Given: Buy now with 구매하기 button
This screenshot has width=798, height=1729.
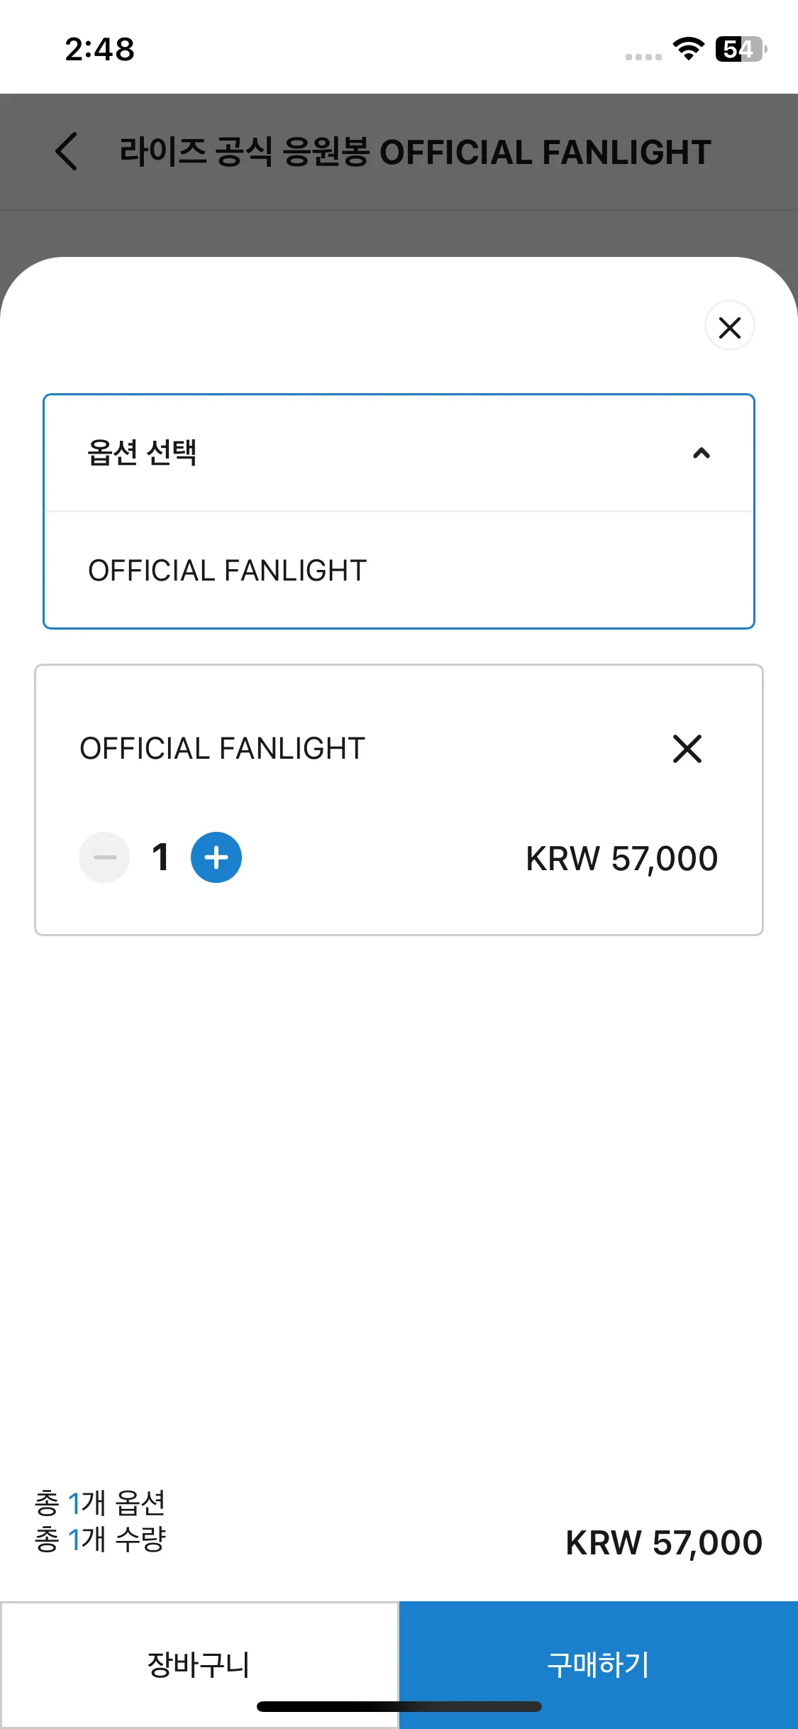Looking at the screenshot, I should [599, 1664].
